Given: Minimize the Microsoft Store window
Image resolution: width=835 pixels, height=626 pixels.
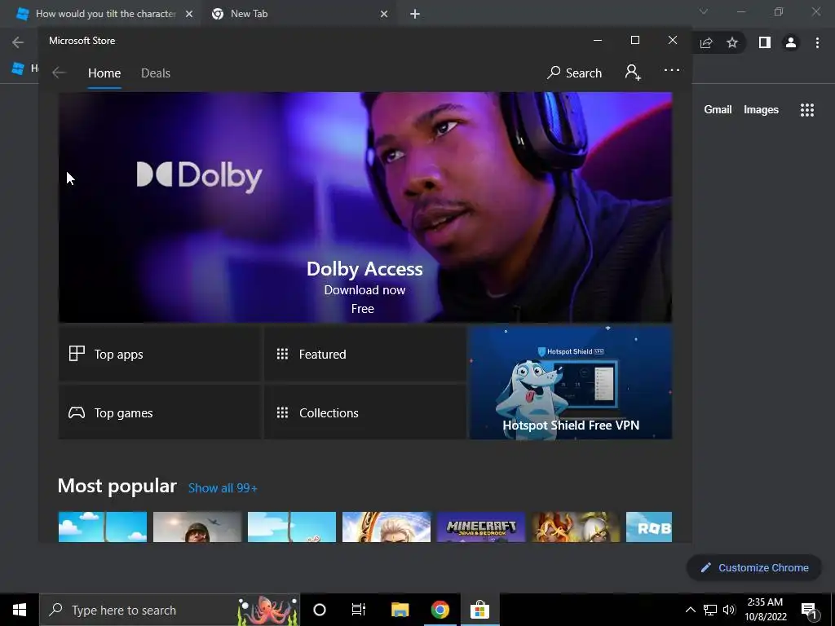Looking at the screenshot, I should coord(598,41).
